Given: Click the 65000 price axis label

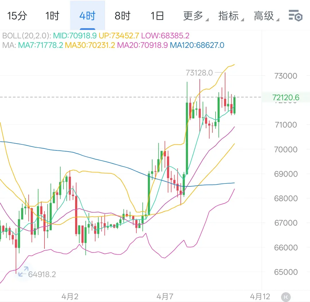Looking at the screenshot, I should 286,272.
